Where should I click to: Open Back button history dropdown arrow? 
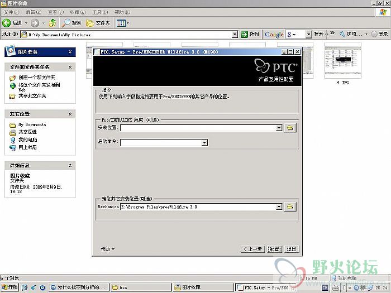point(26,23)
